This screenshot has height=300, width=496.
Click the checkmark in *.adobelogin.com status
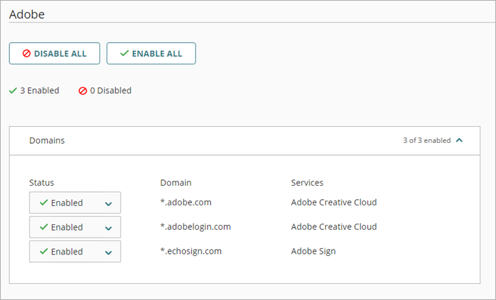point(43,227)
